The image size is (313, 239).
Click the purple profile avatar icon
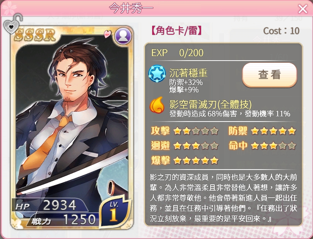point(123,36)
